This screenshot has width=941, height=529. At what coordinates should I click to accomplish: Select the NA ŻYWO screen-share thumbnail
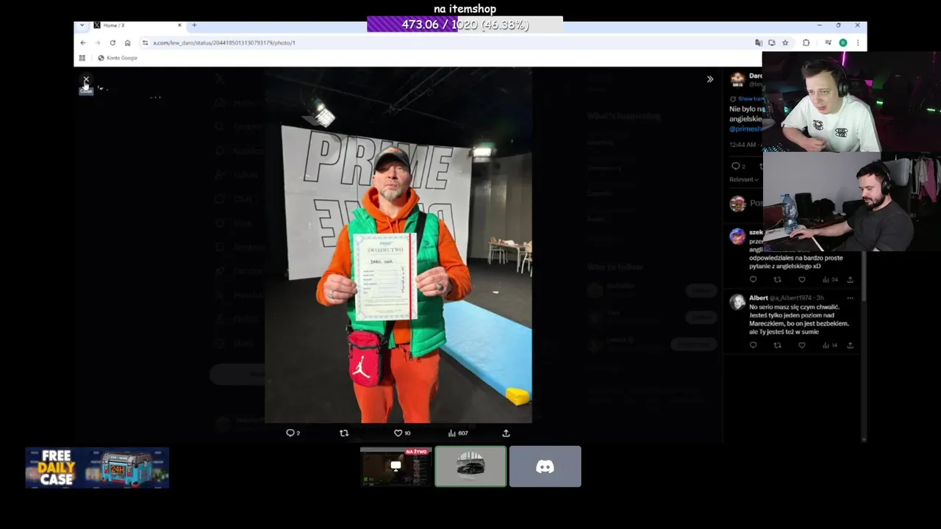point(396,467)
